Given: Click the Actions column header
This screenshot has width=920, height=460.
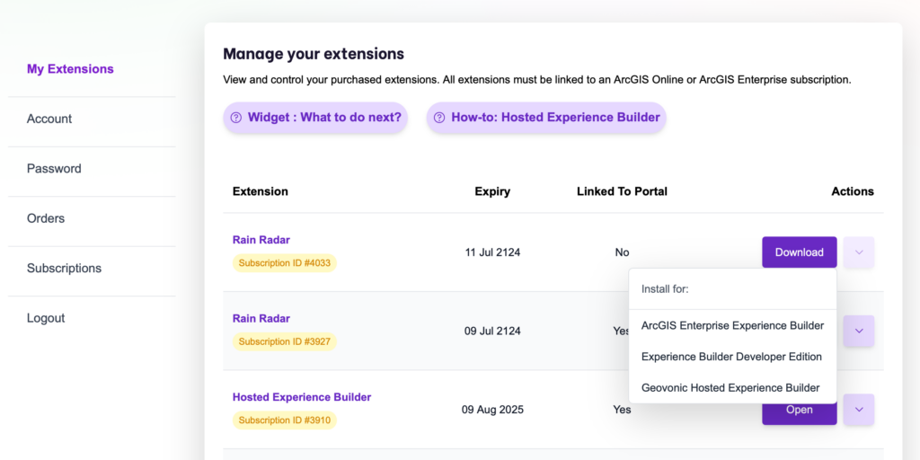Looking at the screenshot, I should [853, 191].
